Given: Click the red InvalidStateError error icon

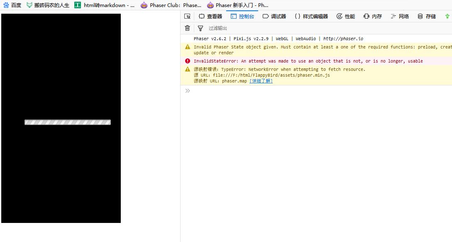Looking at the screenshot, I should [x=188, y=61].
